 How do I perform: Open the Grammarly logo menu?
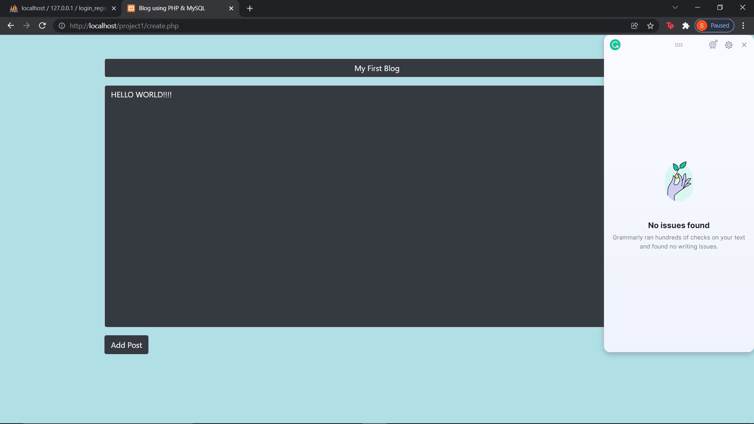coord(615,45)
